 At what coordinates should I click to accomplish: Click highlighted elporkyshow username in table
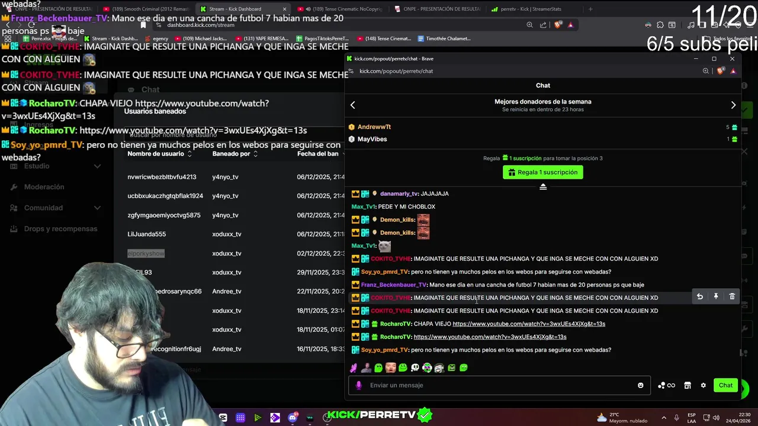[x=146, y=253]
